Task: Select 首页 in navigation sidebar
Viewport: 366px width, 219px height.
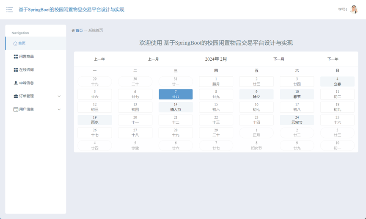Action: (x=36, y=43)
